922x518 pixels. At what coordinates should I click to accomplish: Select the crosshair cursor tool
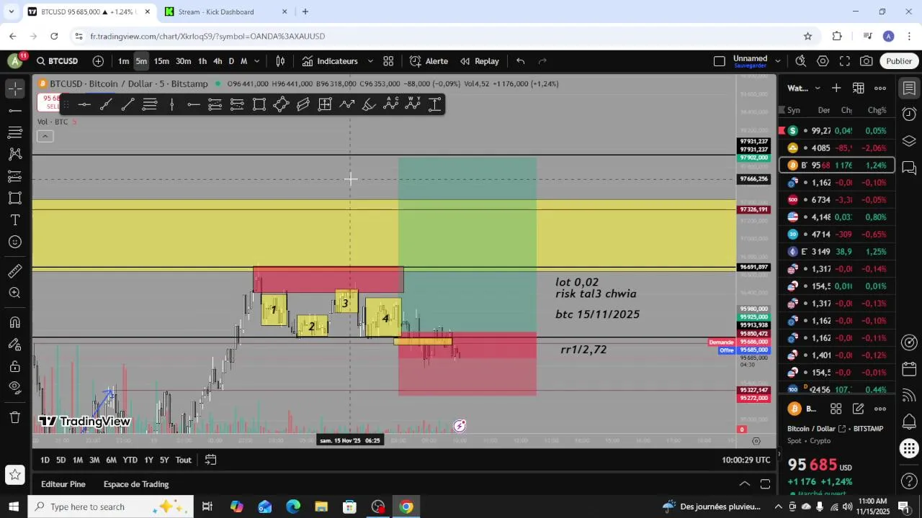point(15,88)
